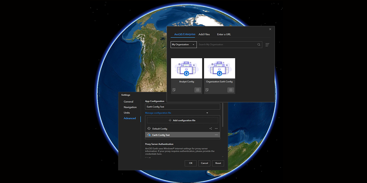This screenshot has width=367, height=183.
Task: Select Navigation in the Settings sidebar
Action: pyautogui.click(x=130, y=107)
